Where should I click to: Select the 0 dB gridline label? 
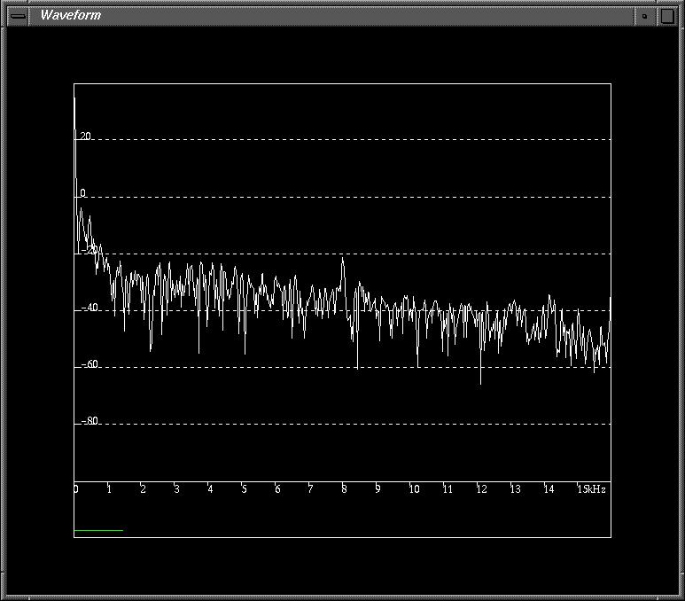coord(83,193)
